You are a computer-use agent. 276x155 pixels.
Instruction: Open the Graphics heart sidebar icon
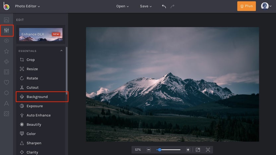click(x=7, y=82)
